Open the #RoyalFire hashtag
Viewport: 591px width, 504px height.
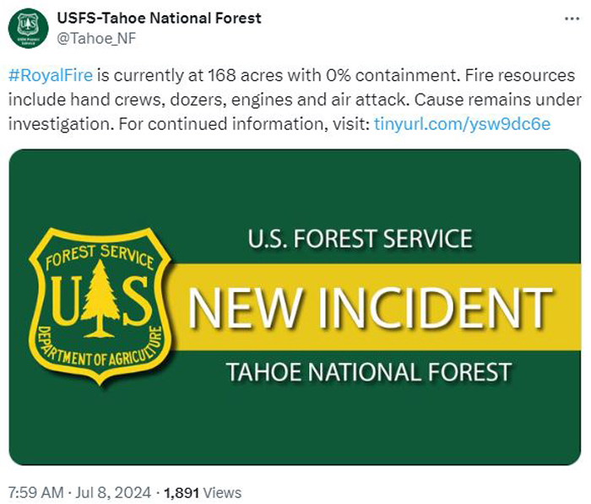pyautogui.click(x=51, y=75)
